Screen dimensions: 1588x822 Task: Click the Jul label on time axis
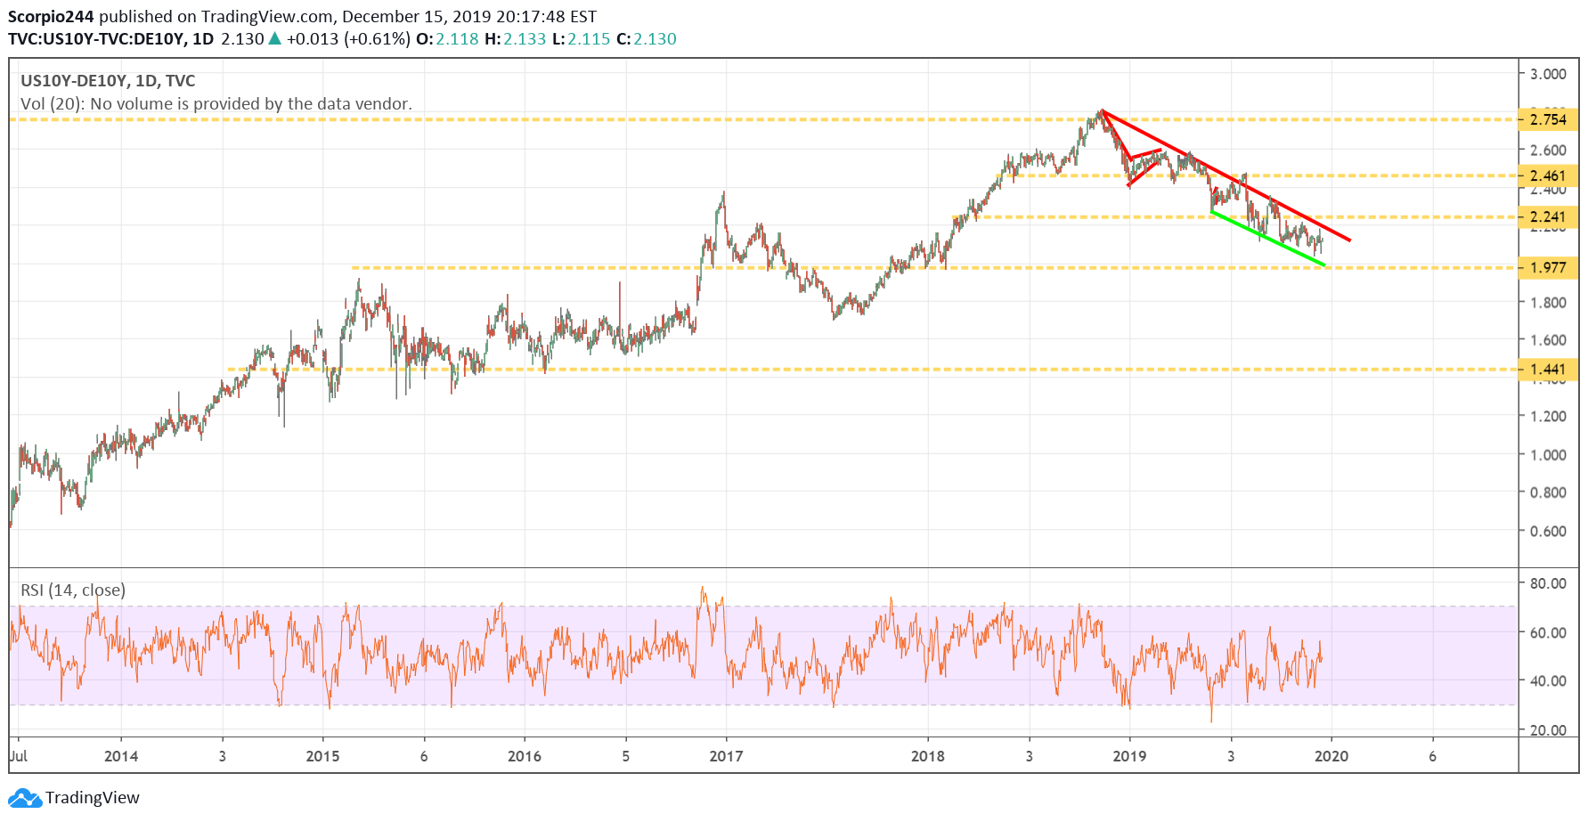click(x=18, y=756)
